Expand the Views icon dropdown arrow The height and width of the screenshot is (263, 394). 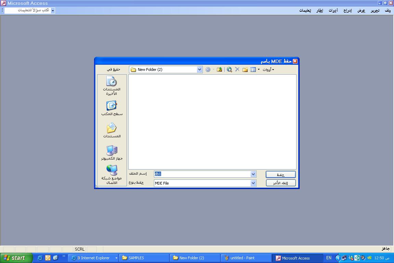(x=259, y=70)
